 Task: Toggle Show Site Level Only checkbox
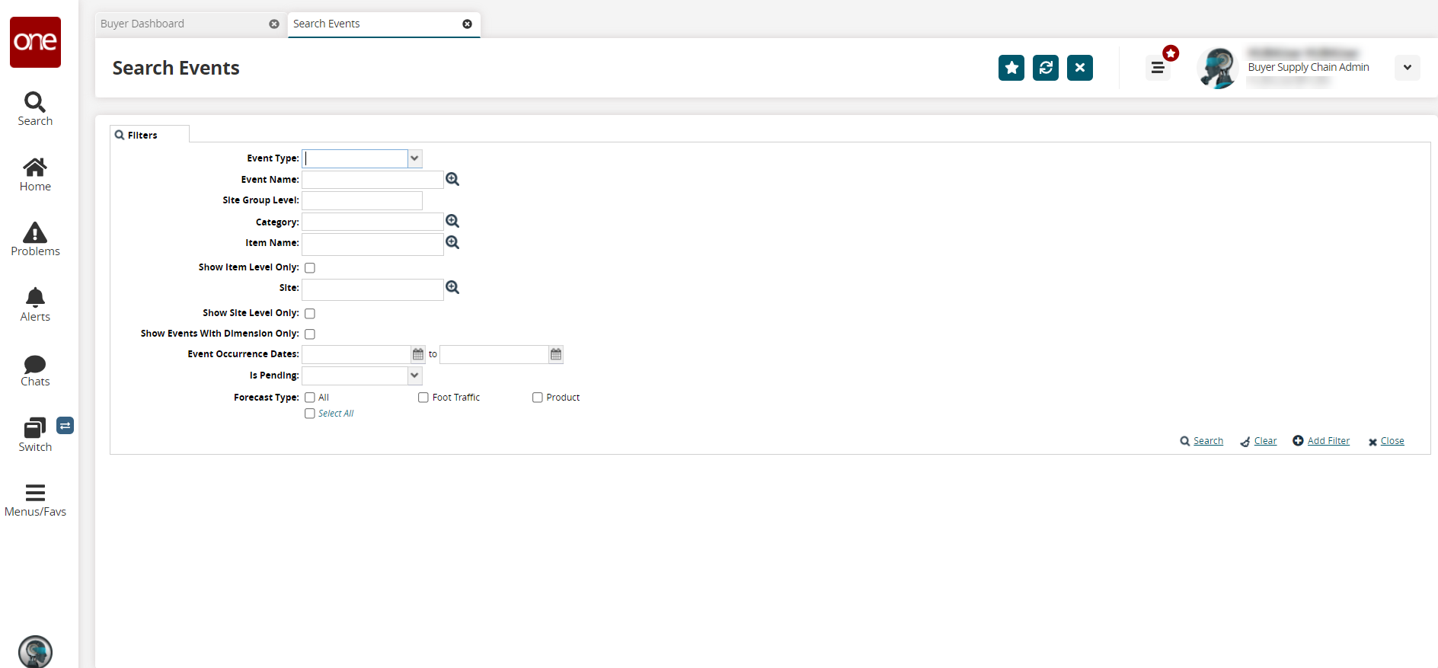click(x=310, y=313)
